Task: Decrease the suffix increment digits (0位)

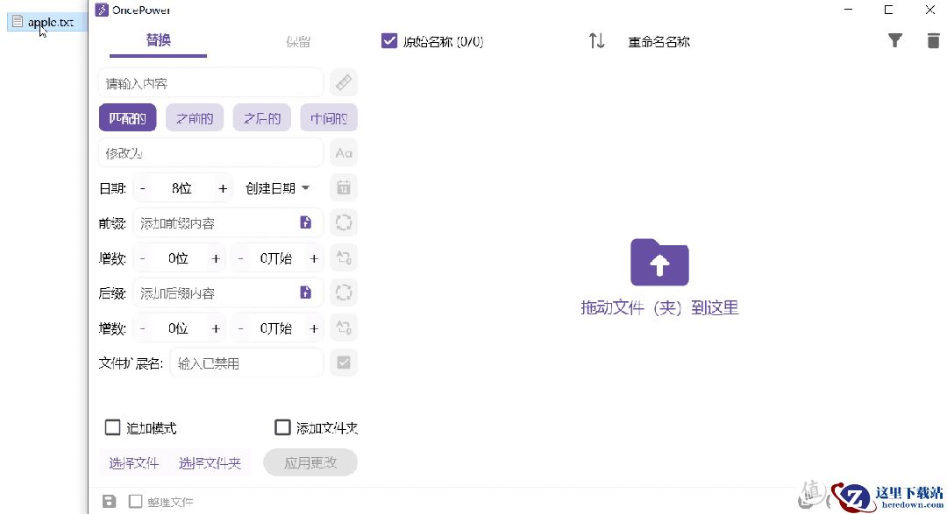Action: (x=143, y=328)
